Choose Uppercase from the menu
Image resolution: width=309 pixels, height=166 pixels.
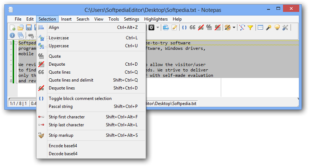tap(91, 46)
